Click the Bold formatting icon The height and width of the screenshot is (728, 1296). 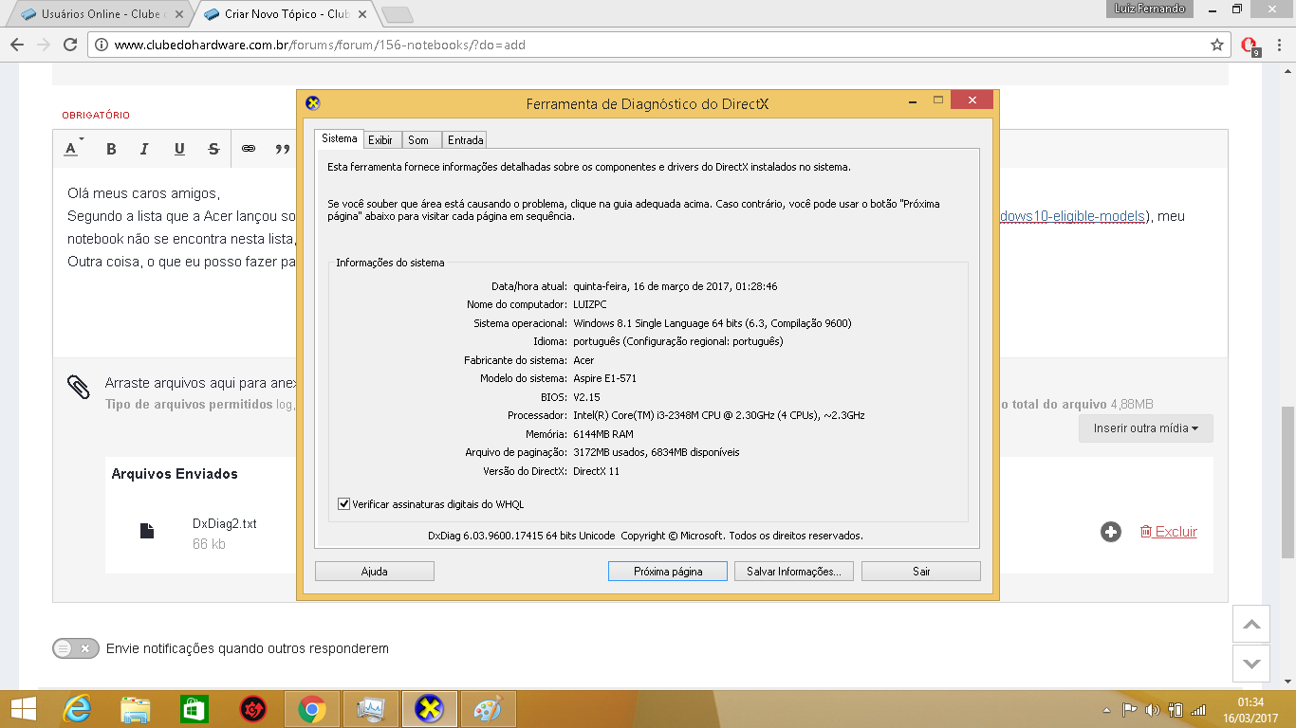[111, 149]
